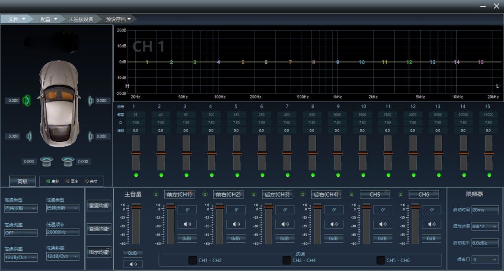Open the 预设存档 (preset save) menu
Screen dimensions: 504x271
tap(118, 19)
